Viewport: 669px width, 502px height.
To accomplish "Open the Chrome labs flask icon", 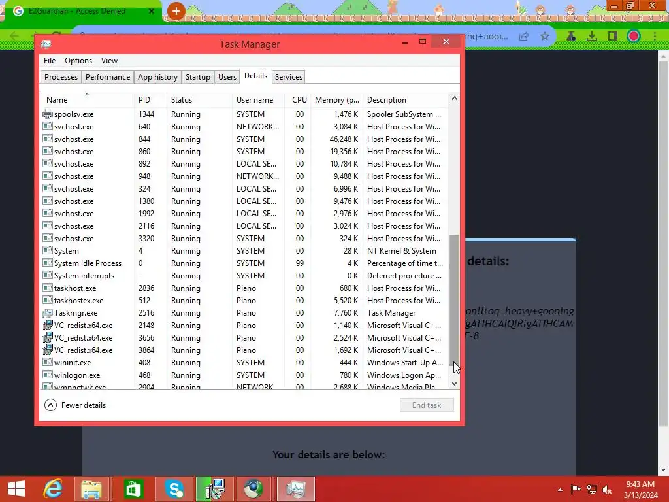I will tap(571, 37).
